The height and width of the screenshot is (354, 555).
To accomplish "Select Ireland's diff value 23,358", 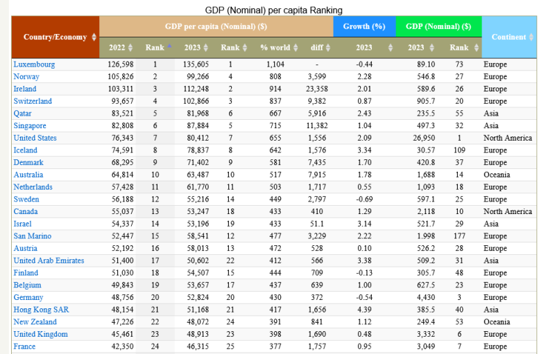I will point(317,89).
